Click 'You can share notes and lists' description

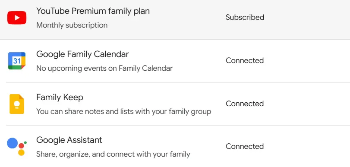(124, 111)
